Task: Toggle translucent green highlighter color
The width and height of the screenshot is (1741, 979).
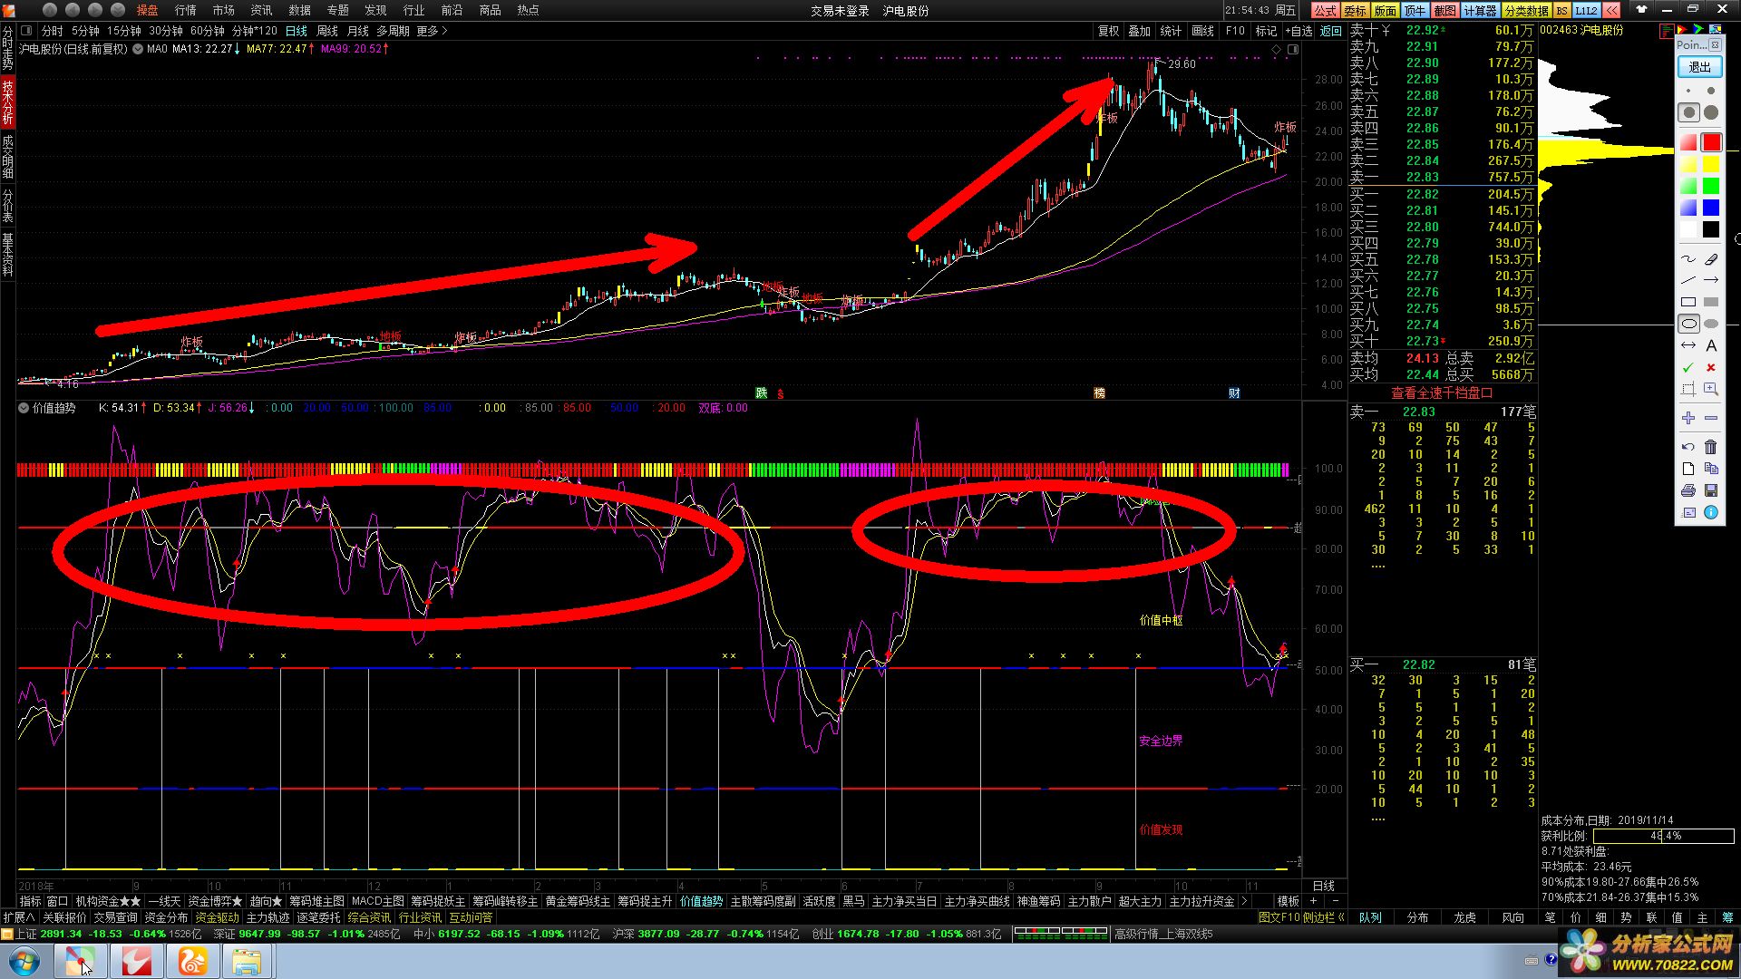Action: 1688,186
